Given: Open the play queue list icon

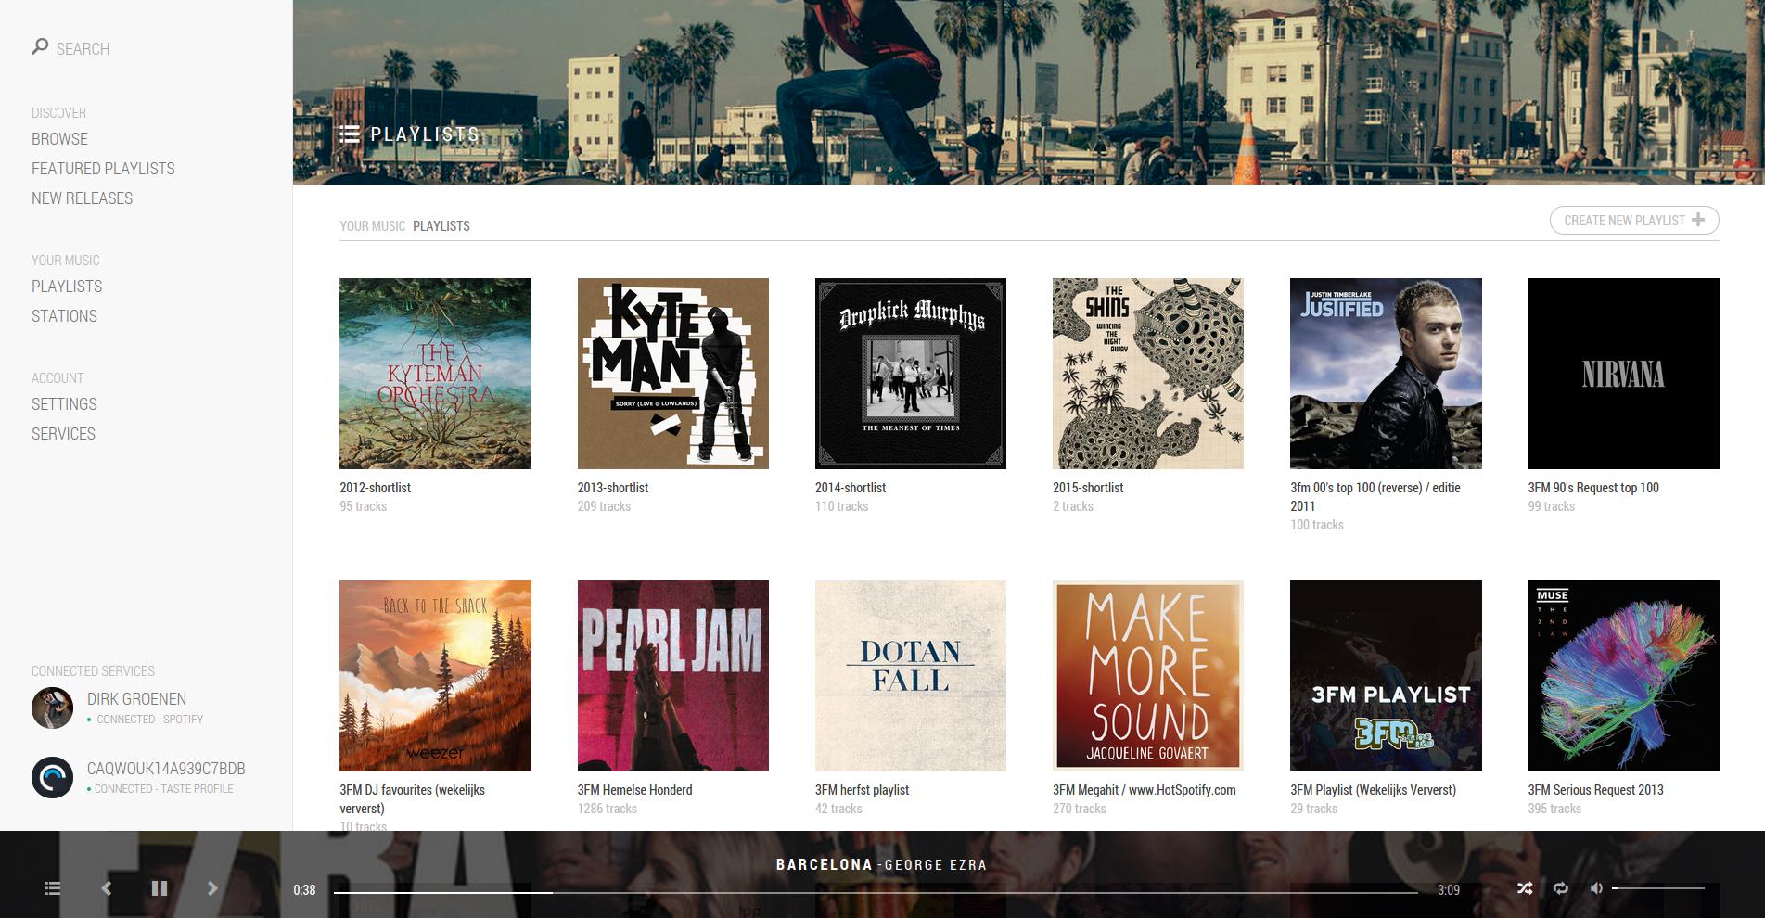Looking at the screenshot, I should coord(53,888).
